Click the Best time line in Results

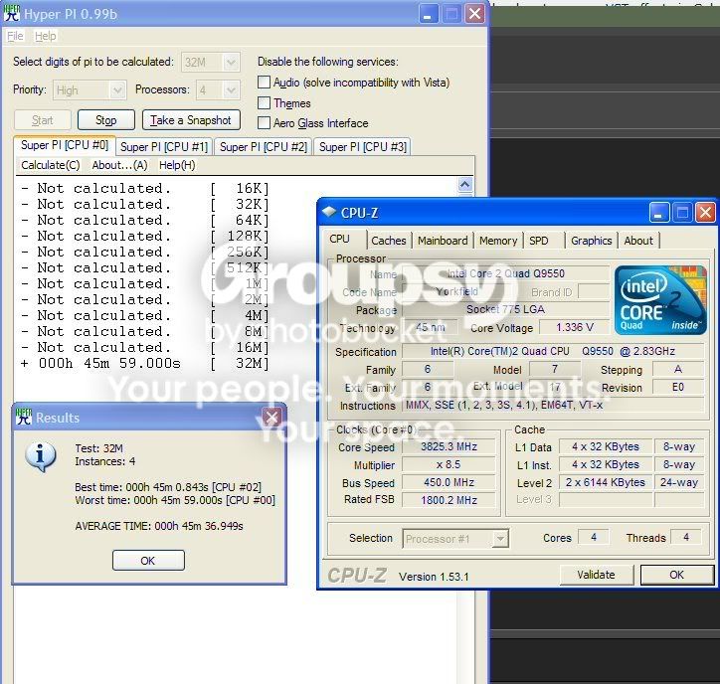coord(168,487)
